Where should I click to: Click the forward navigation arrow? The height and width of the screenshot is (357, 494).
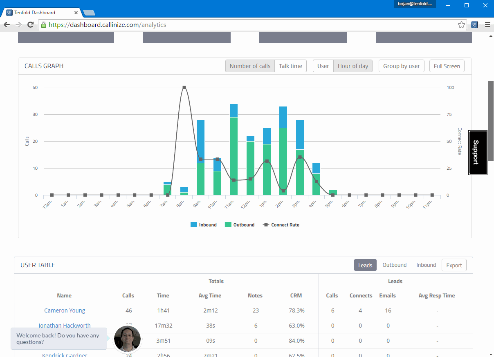18,24
